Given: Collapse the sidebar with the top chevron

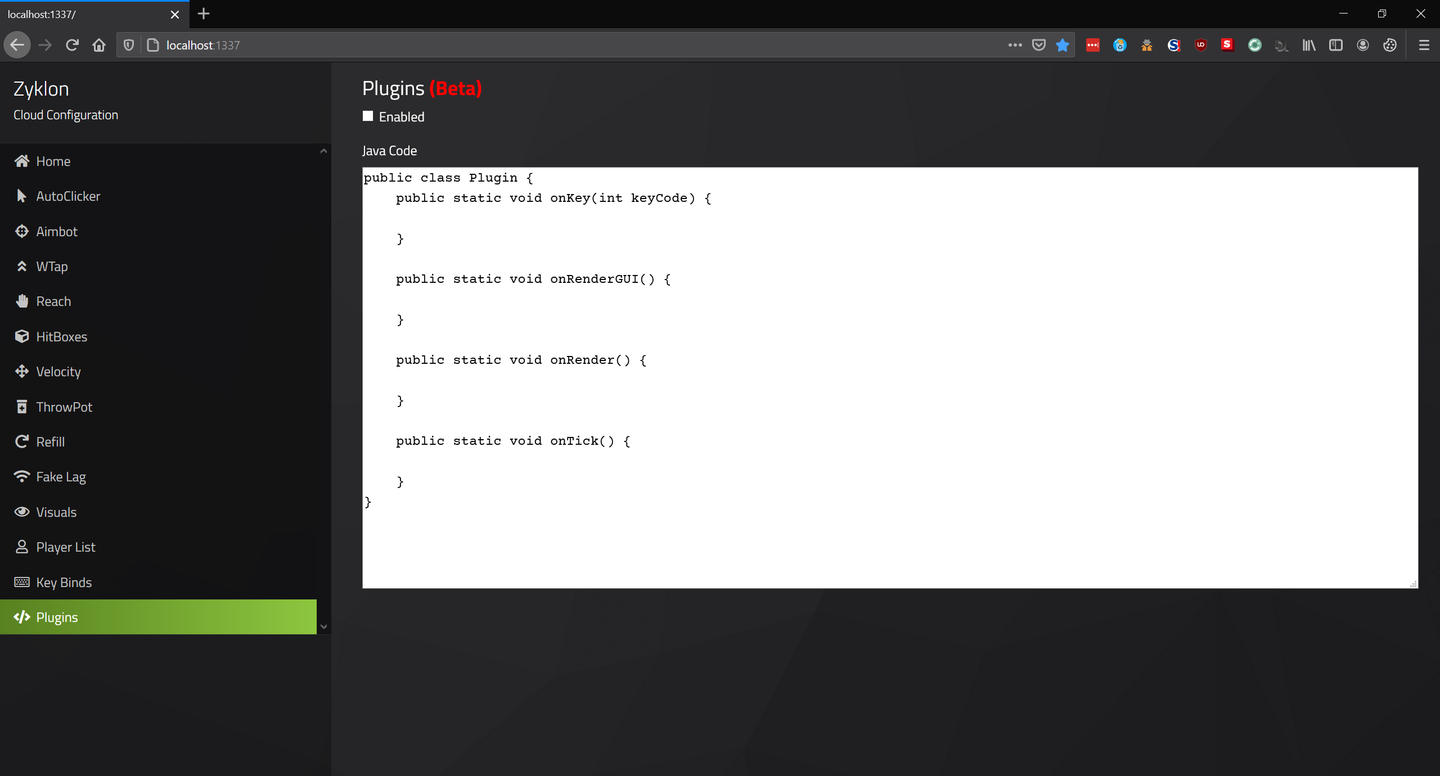Looking at the screenshot, I should [x=323, y=151].
